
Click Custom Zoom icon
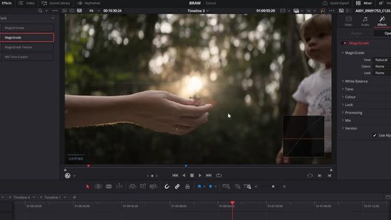247,186
